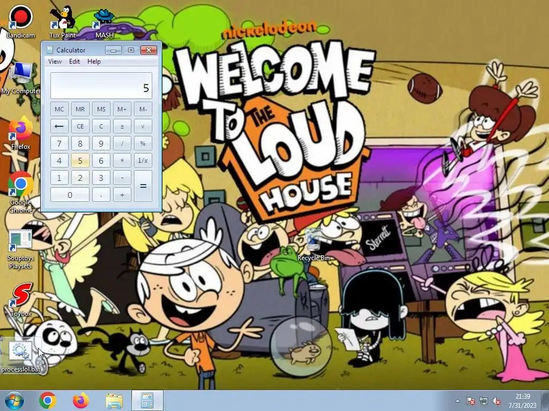Select the Google Chrome desktop shortcut
This screenshot has width=549, height=411.
point(21,192)
